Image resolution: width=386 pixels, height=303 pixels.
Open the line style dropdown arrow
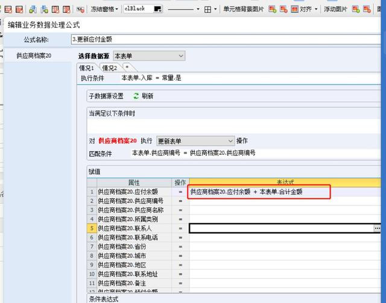pos(198,10)
